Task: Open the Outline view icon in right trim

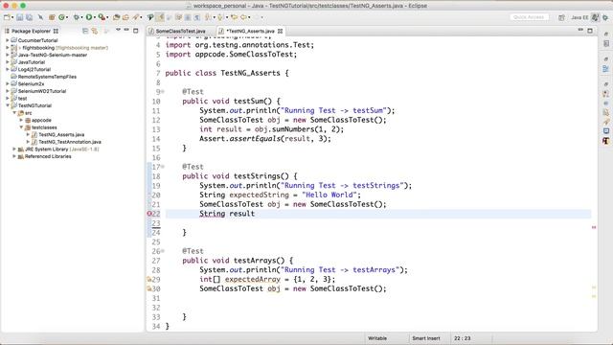Action: coord(606,69)
